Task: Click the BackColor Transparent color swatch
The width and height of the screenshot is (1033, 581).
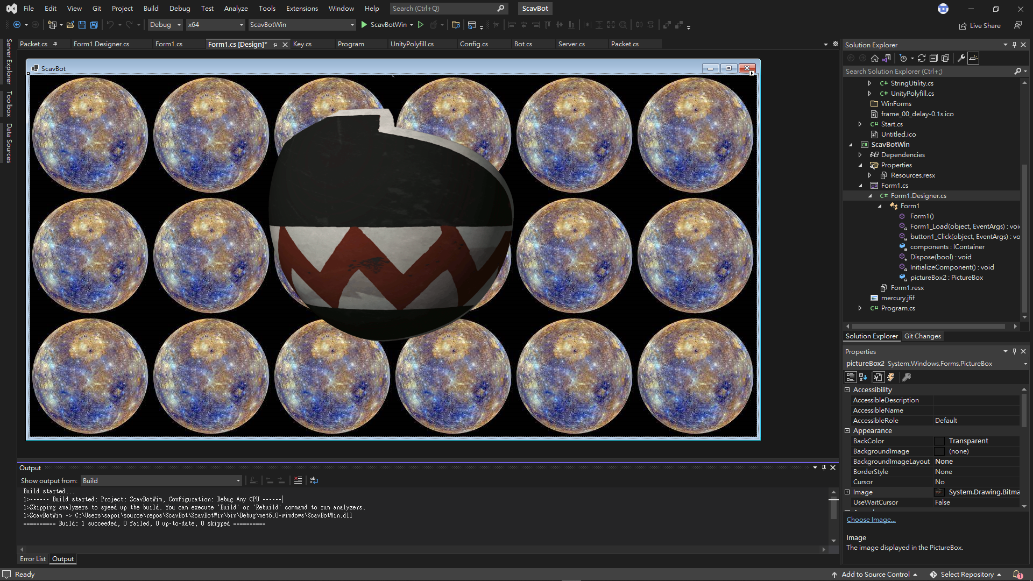Action: click(939, 441)
